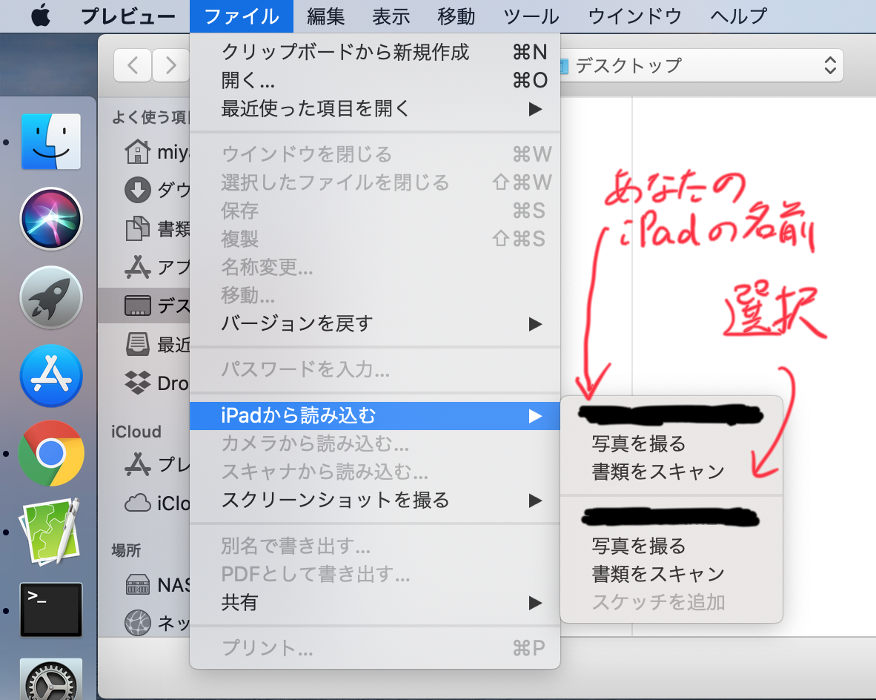Image resolution: width=876 pixels, height=700 pixels.
Task: Launch Siri from the Dock
Action: [51, 219]
